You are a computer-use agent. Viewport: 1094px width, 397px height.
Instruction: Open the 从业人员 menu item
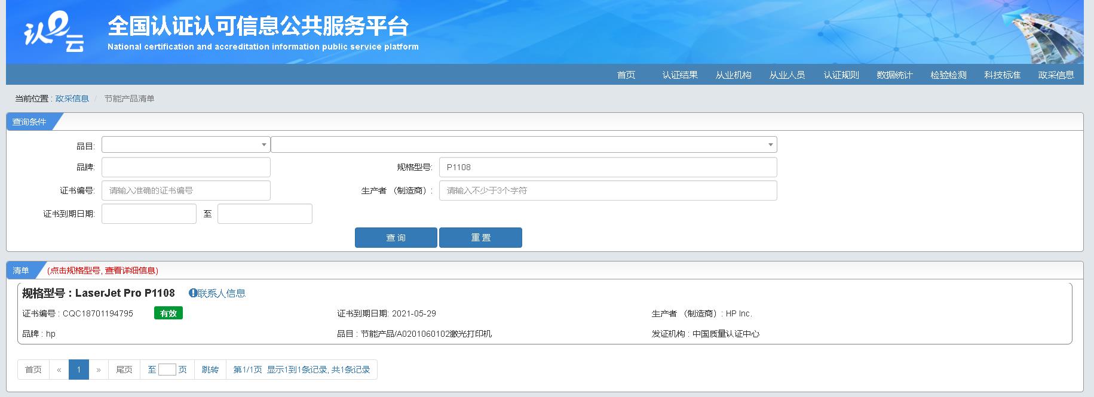[787, 75]
